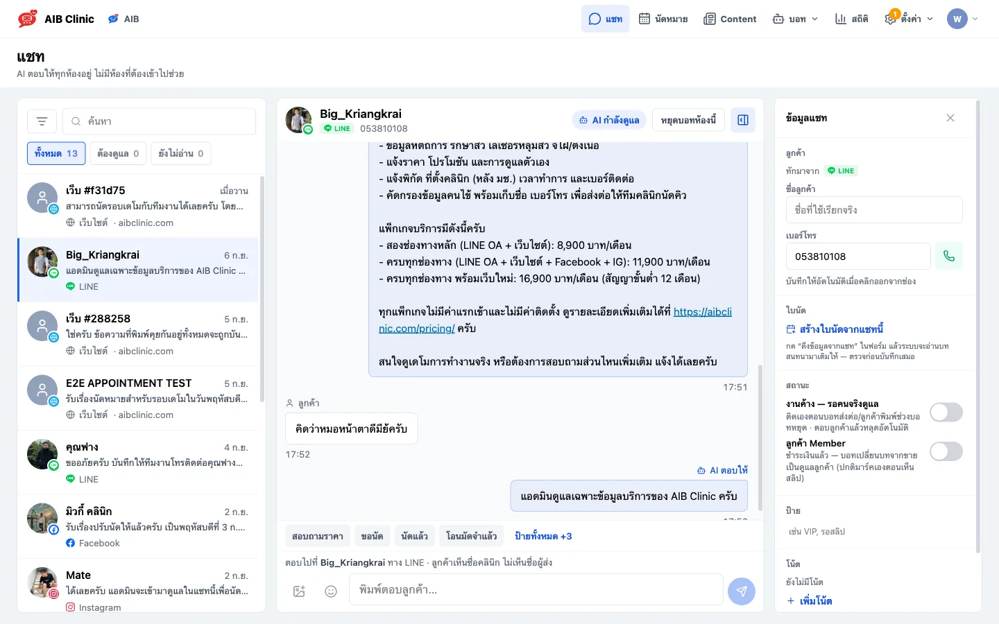Open the E2E APPOINTMENT TEST conversation

[x=138, y=399]
